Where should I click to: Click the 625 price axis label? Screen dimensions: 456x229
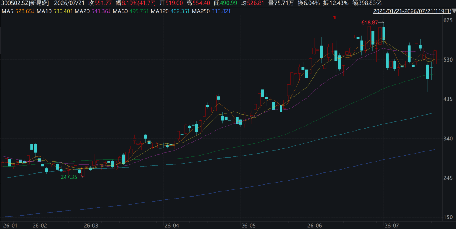point(448,20)
